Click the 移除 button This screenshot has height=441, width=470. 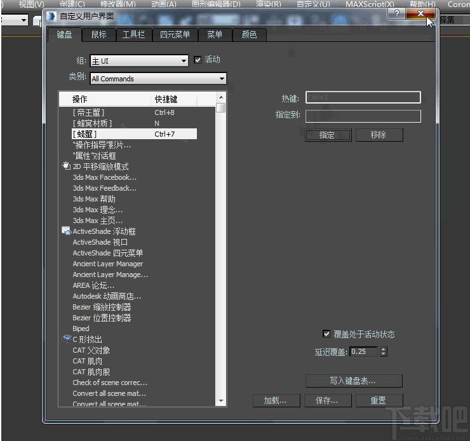pyautogui.click(x=379, y=135)
